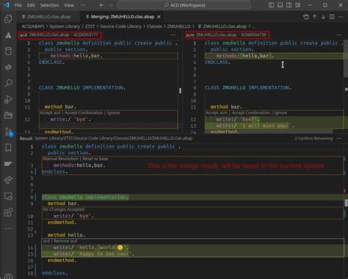
Task: Click No Changes Accepted codelens in Result
Action: click(x=64, y=209)
